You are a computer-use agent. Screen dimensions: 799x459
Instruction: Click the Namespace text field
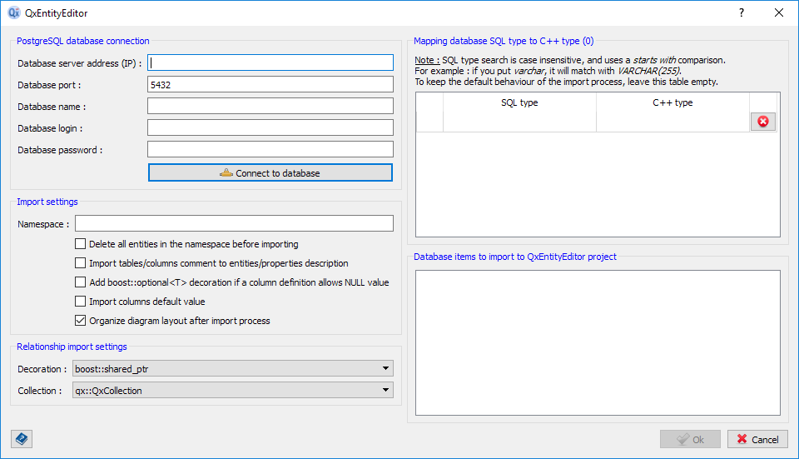point(234,223)
